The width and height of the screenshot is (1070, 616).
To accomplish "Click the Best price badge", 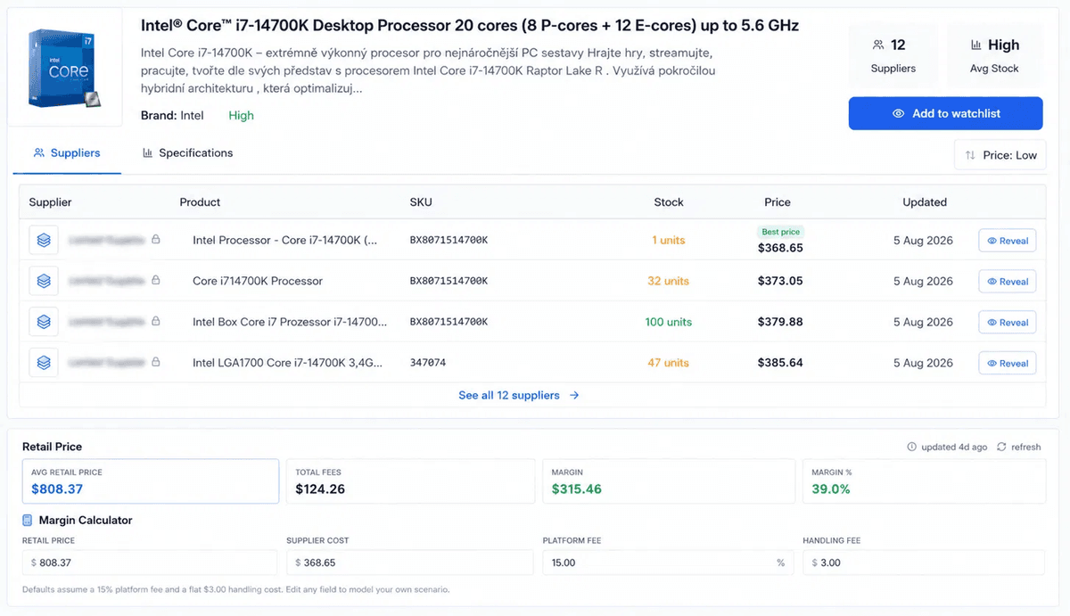I will click(x=779, y=232).
